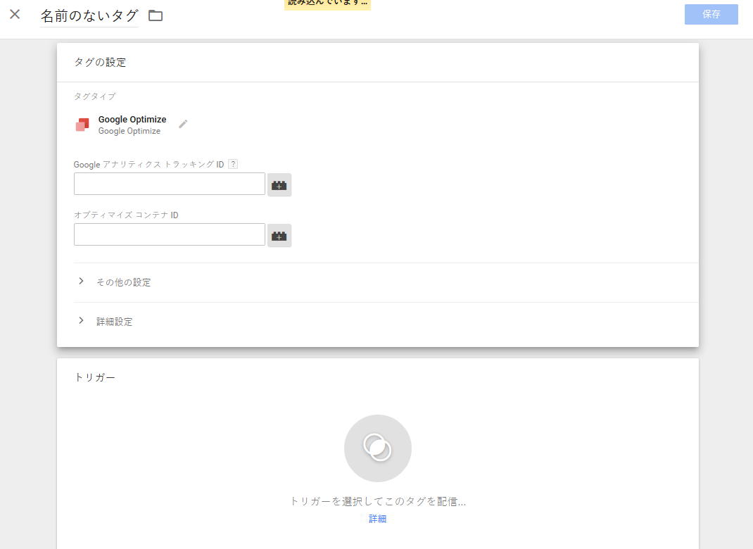The width and height of the screenshot is (753, 549).
Task: Focus the オプティマイズ コンテナ ID field
Action: click(x=170, y=234)
